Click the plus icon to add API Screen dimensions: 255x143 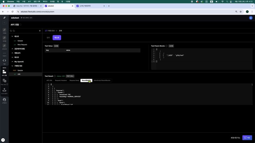(x=40, y=31)
